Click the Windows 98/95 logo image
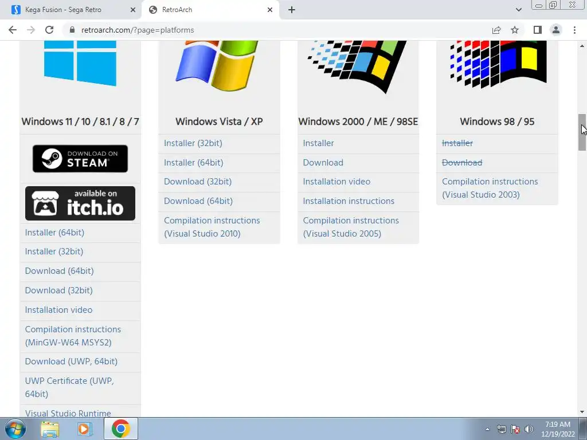 click(x=498, y=64)
